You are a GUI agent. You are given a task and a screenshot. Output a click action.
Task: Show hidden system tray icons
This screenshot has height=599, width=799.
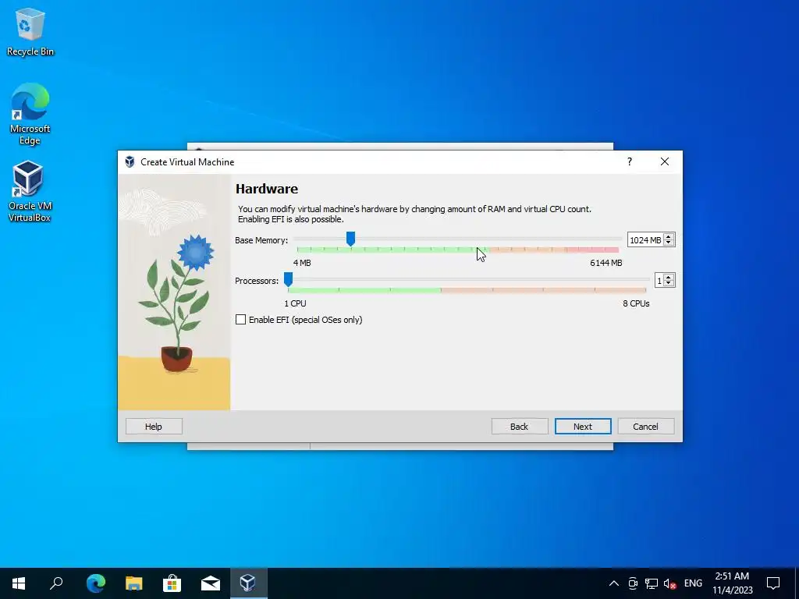point(614,583)
